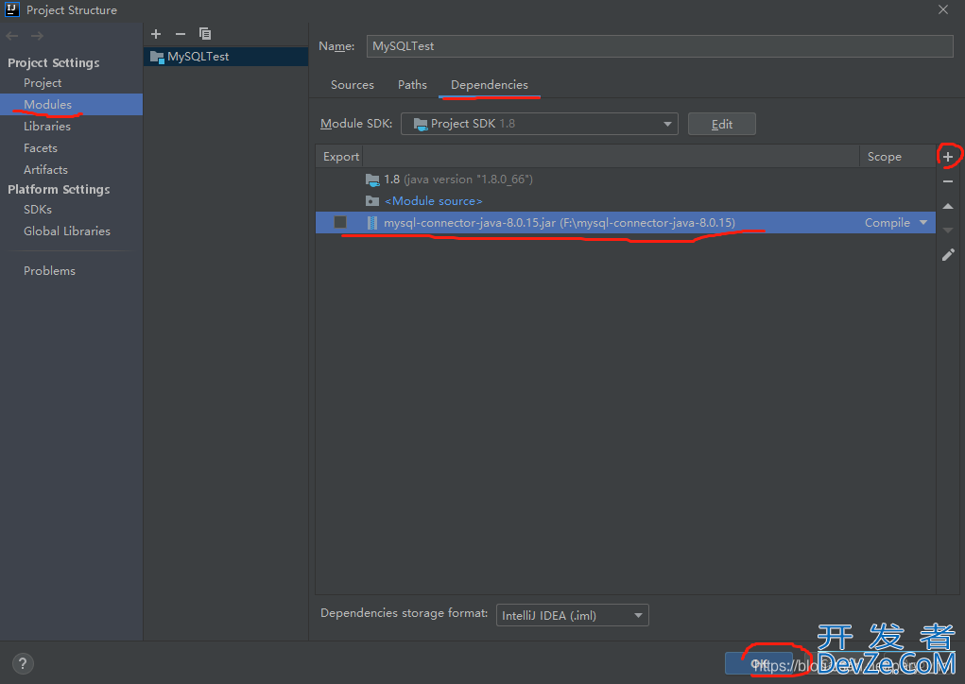Click the Name field containing MySQLTest
The width and height of the screenshot is (965, 684).
[660, 46]
